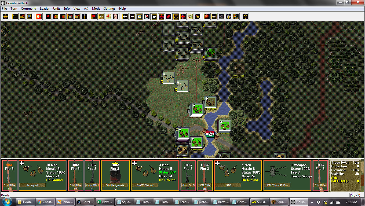This screenshot has height=206, width=365.
Task: Open the Units menu
Action: pyautogui.click(x=57, y=9)
